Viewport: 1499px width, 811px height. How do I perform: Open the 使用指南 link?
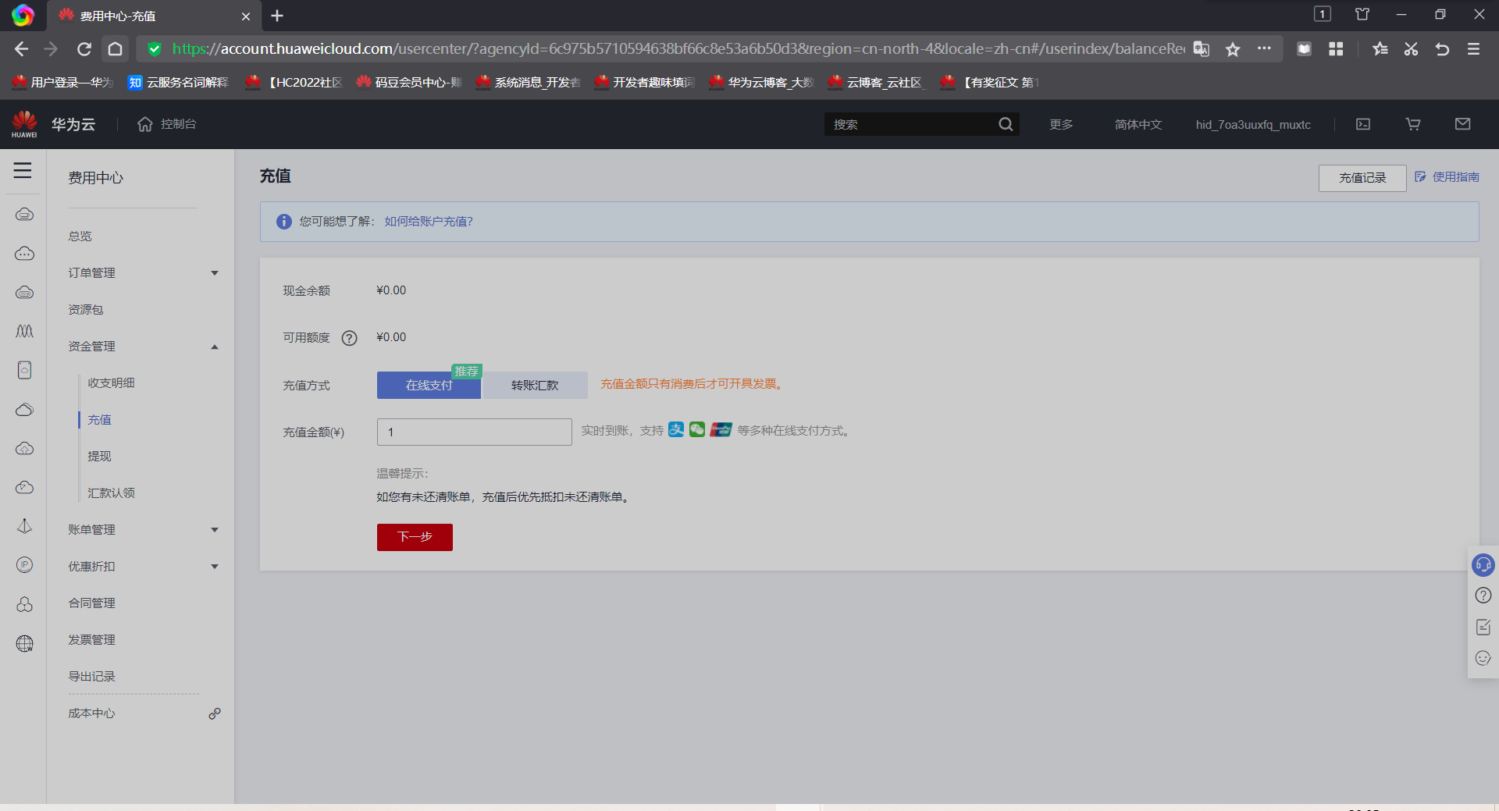tap(1447, 177)
